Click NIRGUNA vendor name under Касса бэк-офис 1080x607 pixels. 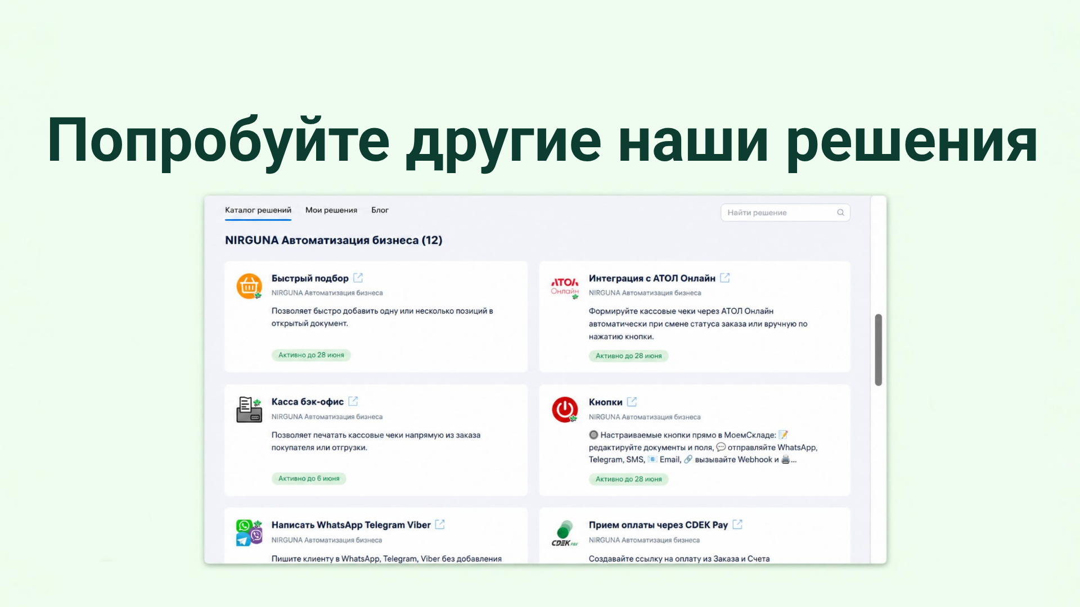click(327, 417)
